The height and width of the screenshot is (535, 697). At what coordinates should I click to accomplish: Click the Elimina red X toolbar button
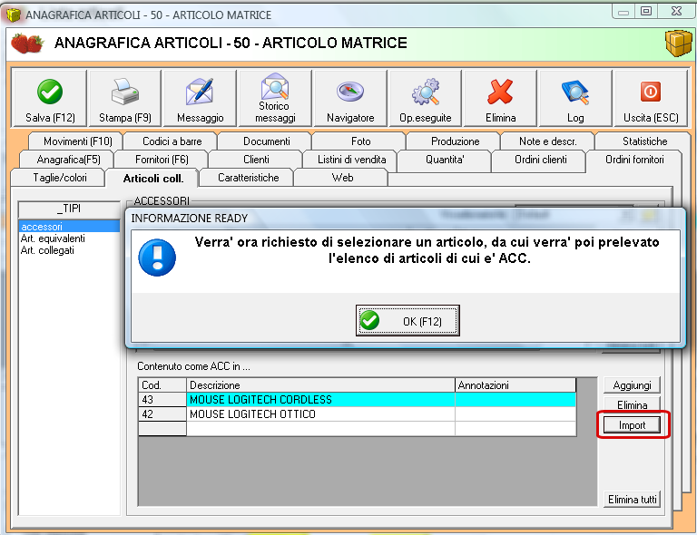501,99
